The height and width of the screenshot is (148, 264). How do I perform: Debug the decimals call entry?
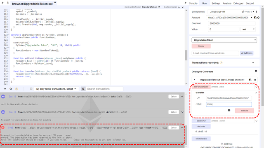pyautogui.click(x=174, y=112)
